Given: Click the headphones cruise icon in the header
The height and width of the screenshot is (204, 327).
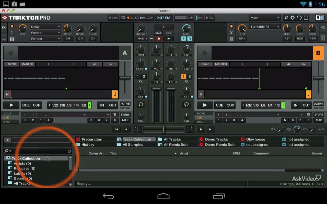Looking at the screenshot, I should click(x=299, y=18).
